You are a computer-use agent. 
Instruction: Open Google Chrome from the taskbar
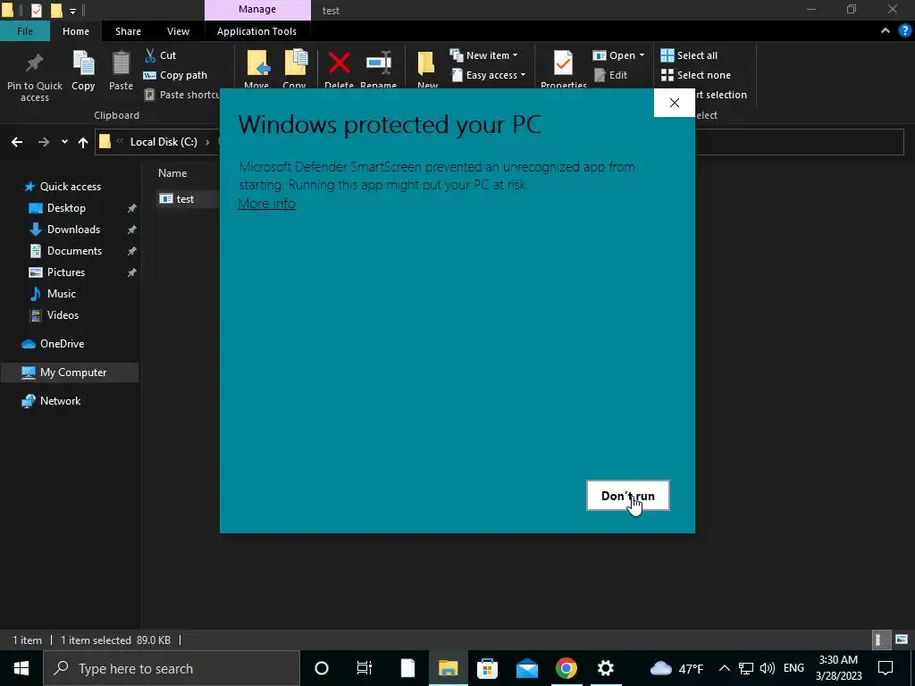(x=566, y=668)
